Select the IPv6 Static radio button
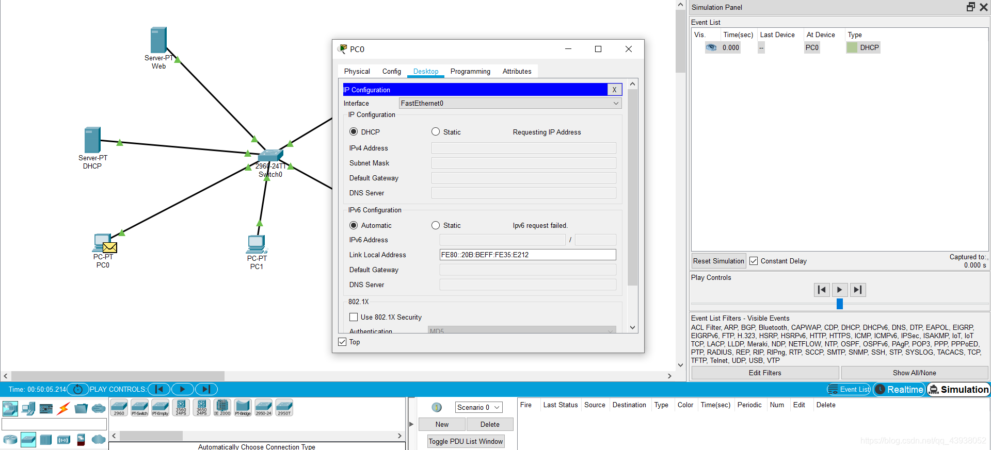This screenshot has height=450, width=991. [x=436, y=225]
